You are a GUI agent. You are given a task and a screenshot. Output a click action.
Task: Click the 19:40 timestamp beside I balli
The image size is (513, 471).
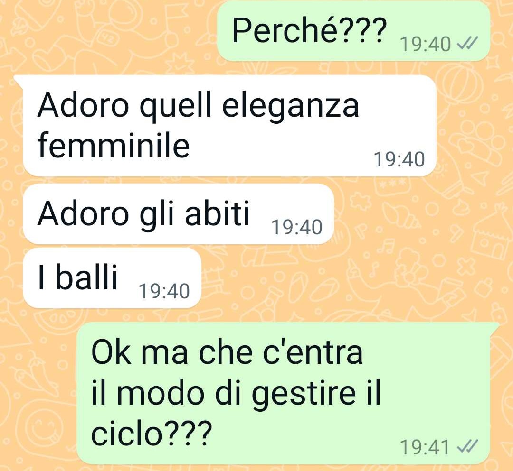(x=164, y=291)
